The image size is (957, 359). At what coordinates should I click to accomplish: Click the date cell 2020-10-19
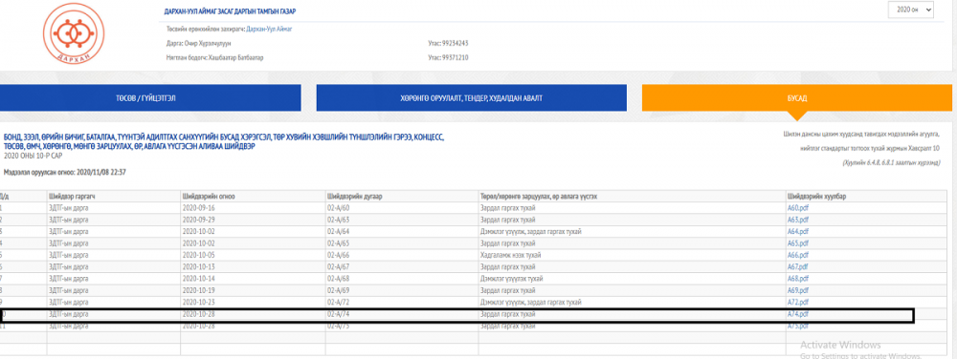click(198, 290)
